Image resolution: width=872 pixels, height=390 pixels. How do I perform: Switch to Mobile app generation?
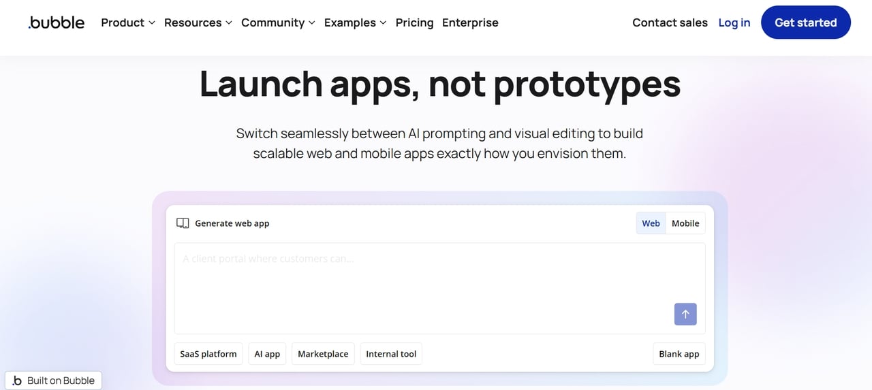pyautogui.click(x=685, y=223)
